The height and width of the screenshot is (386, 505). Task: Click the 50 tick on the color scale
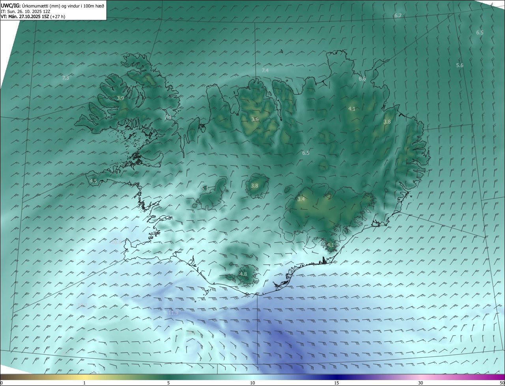(502, 383)
